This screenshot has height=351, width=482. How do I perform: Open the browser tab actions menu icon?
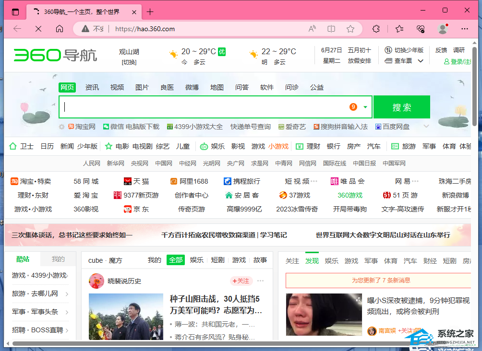point(15,12)
